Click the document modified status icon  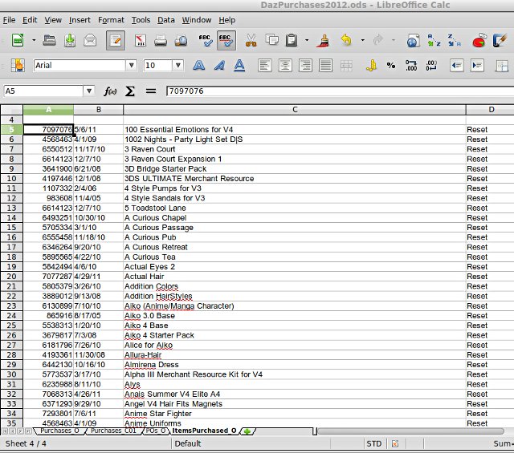(395, 444)
